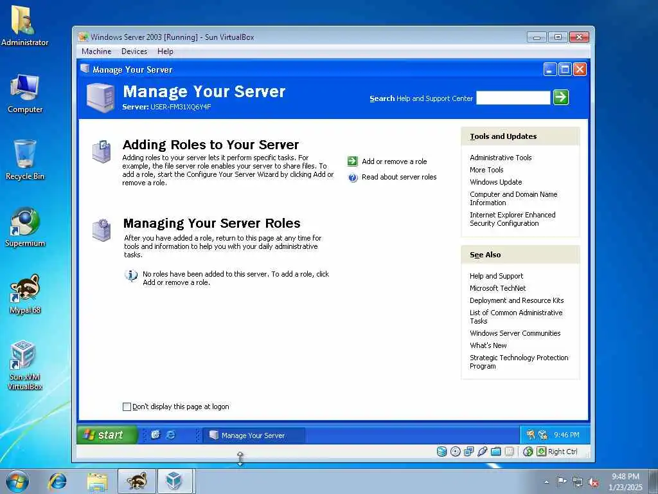Viewport: 658px width, 494px height.
Task: Check Don't display this page at logon
Action: [127, 407]
